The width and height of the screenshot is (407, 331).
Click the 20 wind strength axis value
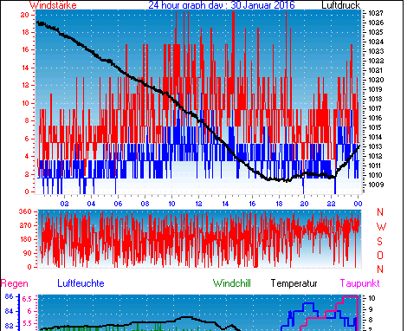tap(25, 15)
